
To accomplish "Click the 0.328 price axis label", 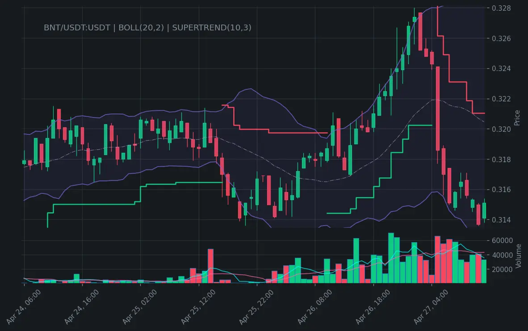I will pos(501,8).
